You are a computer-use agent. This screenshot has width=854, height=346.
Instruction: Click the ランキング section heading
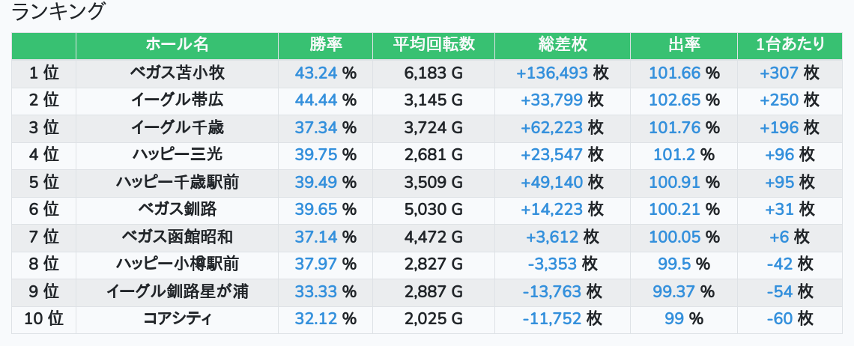59,12
